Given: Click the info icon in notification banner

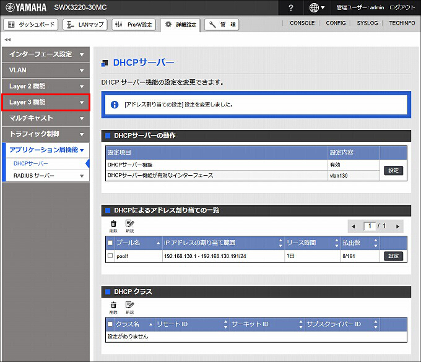Looking at the screenshot, I should pos(115,105).
